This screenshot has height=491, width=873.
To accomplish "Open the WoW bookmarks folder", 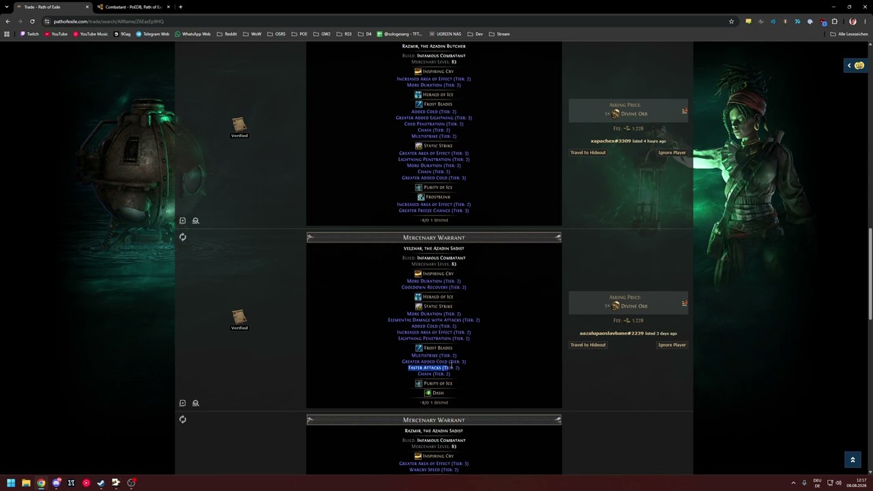I will click(x=252, y=33).
